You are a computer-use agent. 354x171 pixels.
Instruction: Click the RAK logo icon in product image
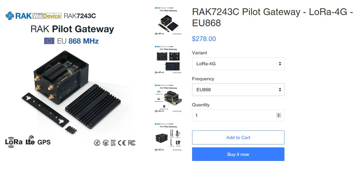pyautogui.click(x=10, y=16)
